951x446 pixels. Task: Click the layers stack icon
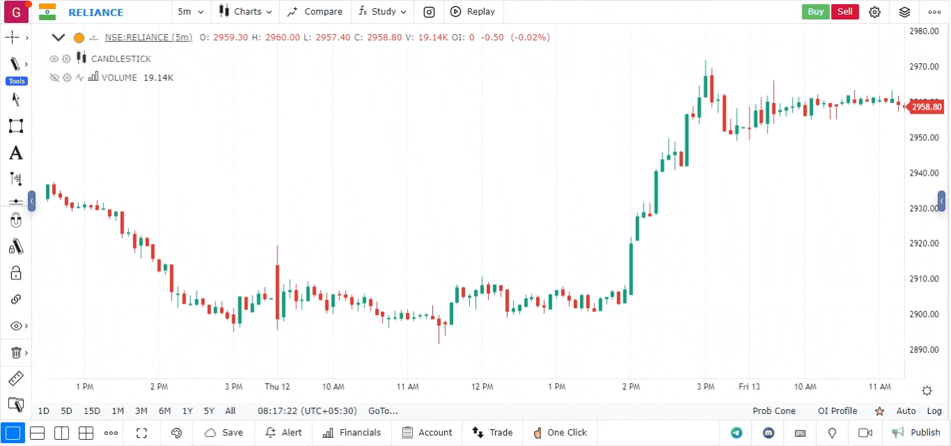(x=904, y=12)
